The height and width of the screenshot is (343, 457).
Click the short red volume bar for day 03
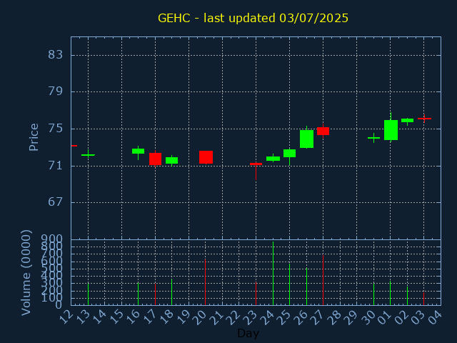[x=423, y=299]
